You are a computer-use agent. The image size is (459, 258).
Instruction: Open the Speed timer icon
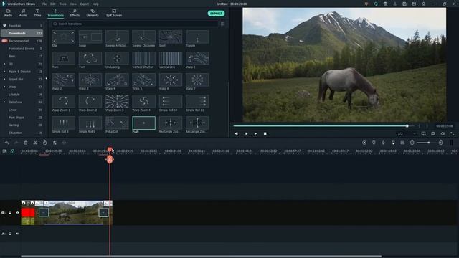click(44, 143)
